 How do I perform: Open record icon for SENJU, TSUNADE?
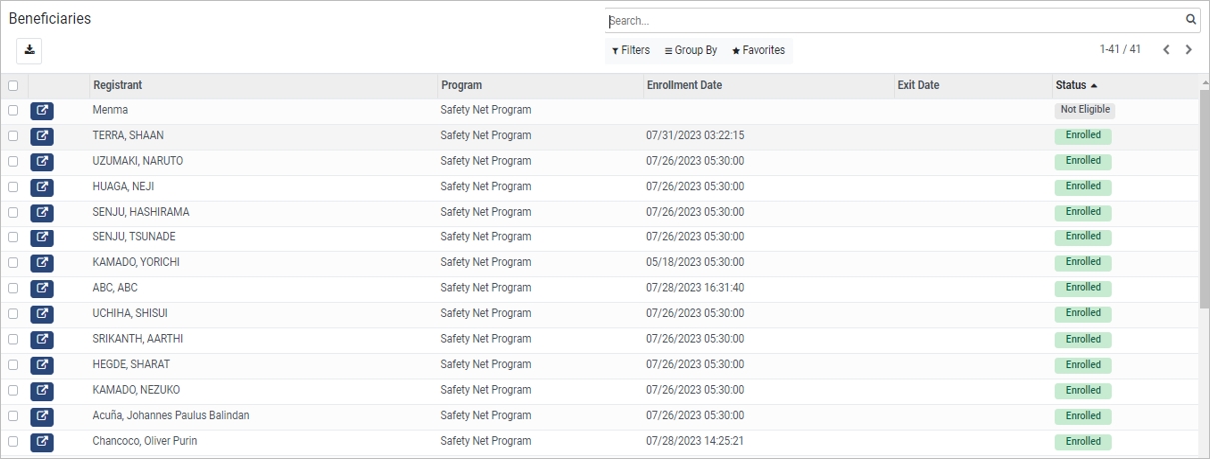tap(42, 237)
